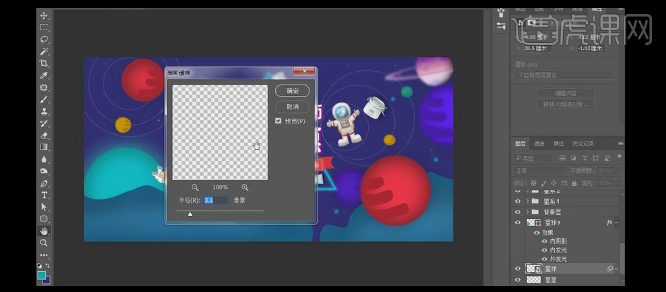Click 确定 in Gaussian Blur dialog

pos(292,91)
